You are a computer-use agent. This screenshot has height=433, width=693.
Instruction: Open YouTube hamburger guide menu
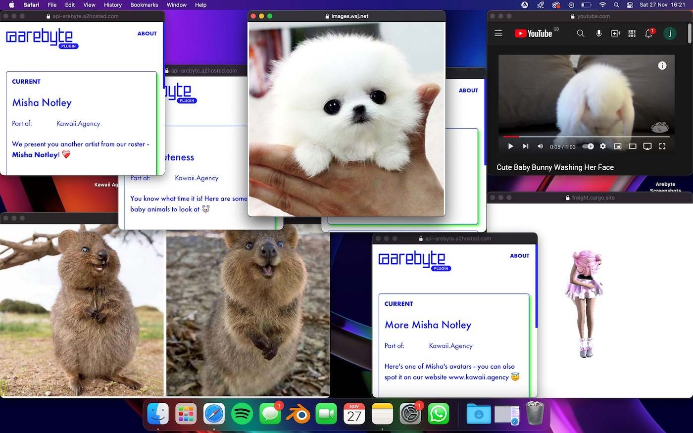498,33
